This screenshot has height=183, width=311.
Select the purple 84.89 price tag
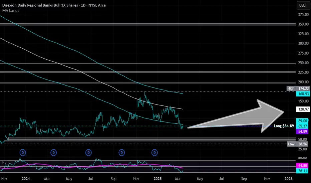pyautogui.click(x=303, y=131)
